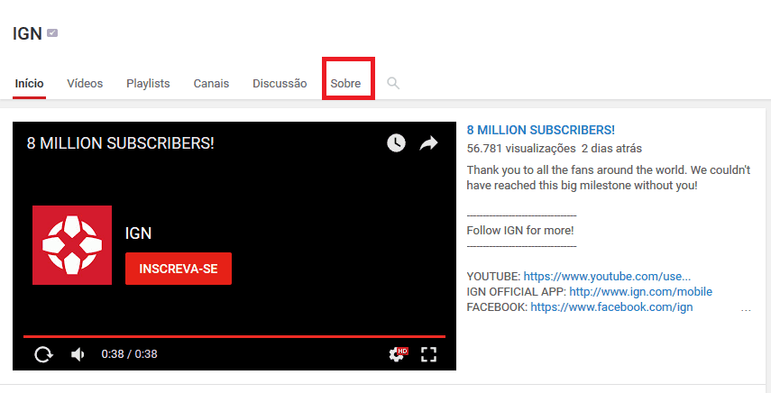The height and width of the screenshot is (393, 771).
Task: Click the IGN logo in the video
Action: (x=72, y=245)
